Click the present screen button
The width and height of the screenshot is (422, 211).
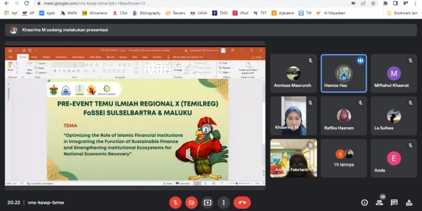point(207,203)
